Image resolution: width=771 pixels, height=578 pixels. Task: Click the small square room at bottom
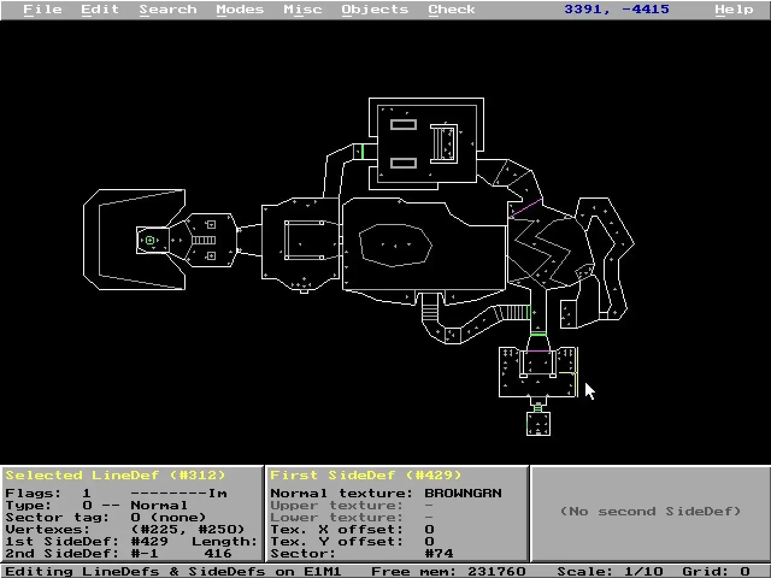point(538,424)
